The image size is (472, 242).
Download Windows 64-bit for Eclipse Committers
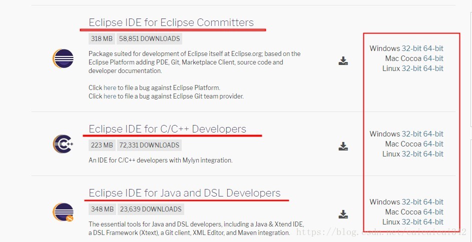(x=433, y=48)
